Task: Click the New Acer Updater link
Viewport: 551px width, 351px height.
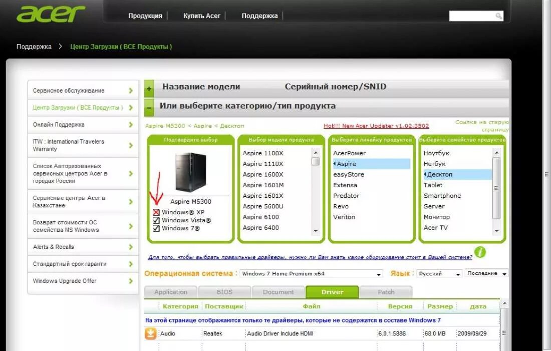Action: tap(376, 126)
